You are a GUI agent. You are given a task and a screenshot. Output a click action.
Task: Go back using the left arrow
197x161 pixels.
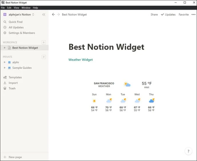pyautogui.click(x=53, y=15)
